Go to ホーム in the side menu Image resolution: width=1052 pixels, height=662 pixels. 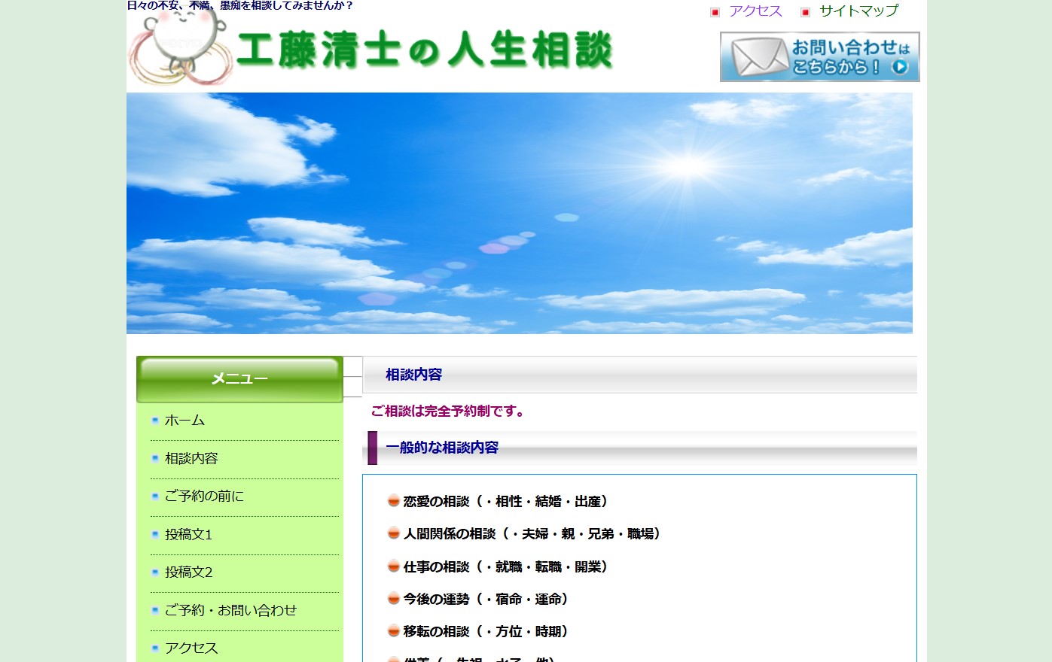click(x=184, y=421)
